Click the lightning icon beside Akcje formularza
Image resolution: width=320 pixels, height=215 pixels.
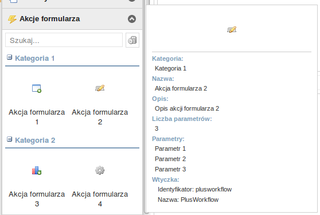pyautogui.click(x=12, y=19)
